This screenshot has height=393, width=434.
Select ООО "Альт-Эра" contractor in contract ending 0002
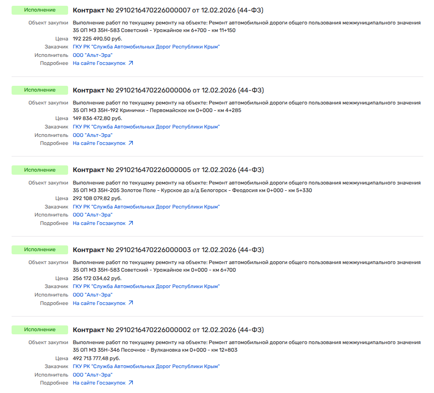93,375
